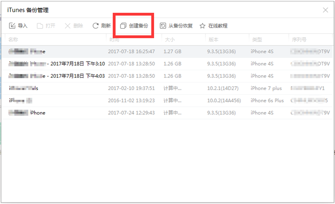
Task: Sort by the 大小 column header
Action: tap(170, 40)
